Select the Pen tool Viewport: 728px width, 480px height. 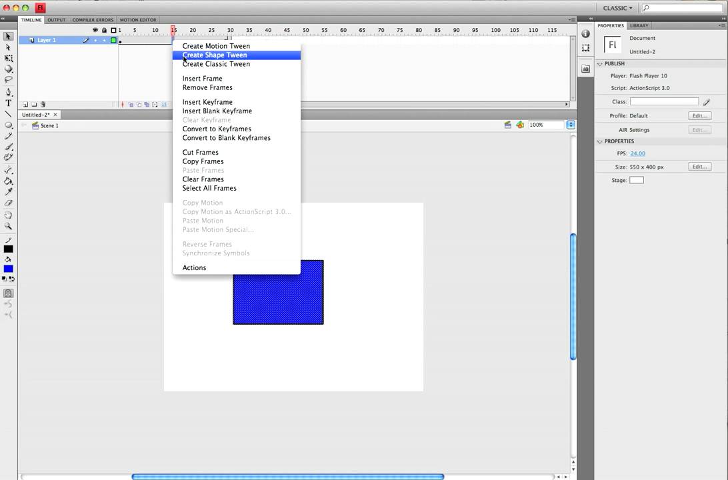9,93
